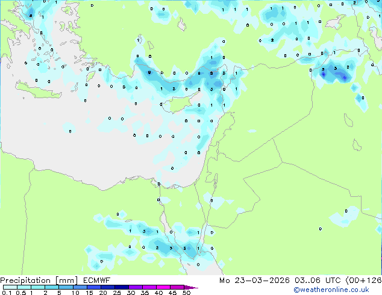Click the island of Crete on map
The image size is (382, 295).
[38, 90]
